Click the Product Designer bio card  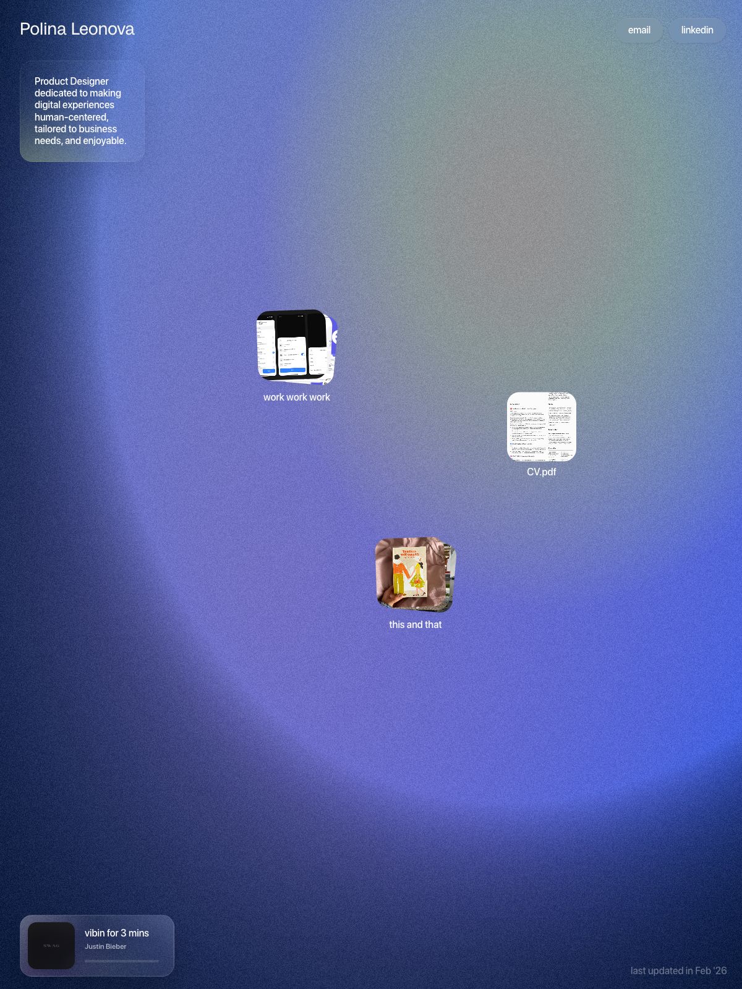(x=82, y=111)
